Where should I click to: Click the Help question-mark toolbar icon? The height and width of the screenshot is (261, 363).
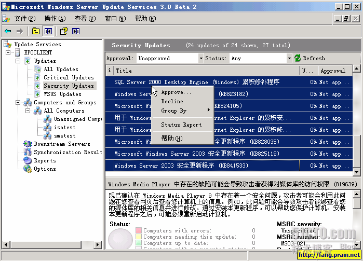(x=64, y=31)
